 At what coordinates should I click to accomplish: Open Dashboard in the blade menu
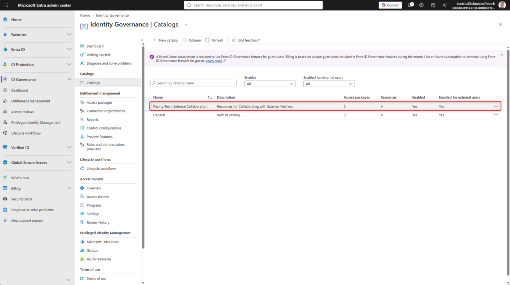coord(95,46)
